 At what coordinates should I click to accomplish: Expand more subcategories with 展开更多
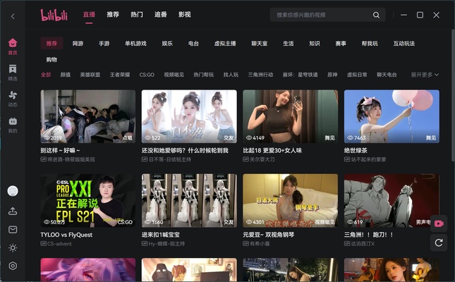pos(425,75)
